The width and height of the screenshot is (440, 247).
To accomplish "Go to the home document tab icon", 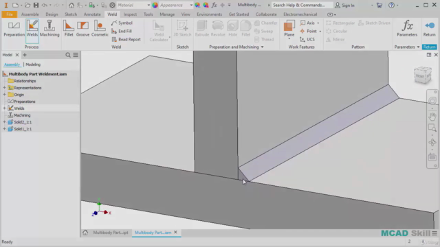I will click(x=85, y=233).
